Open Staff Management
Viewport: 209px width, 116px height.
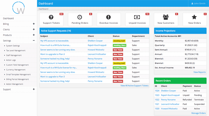click(14, 55)
